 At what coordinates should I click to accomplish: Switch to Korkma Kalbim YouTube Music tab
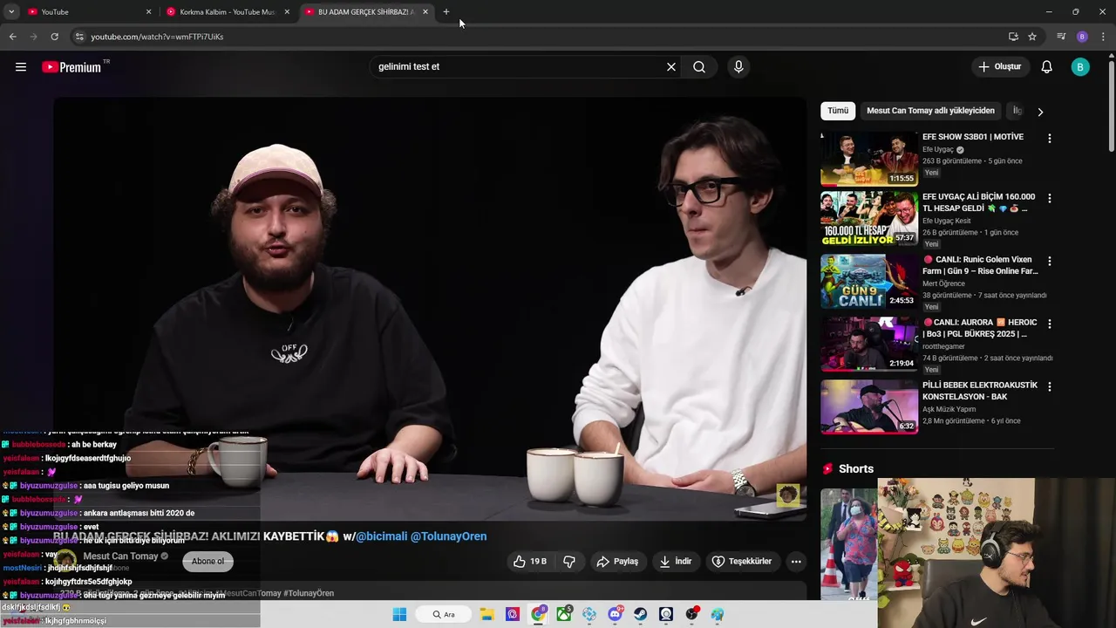pos(227,12)
